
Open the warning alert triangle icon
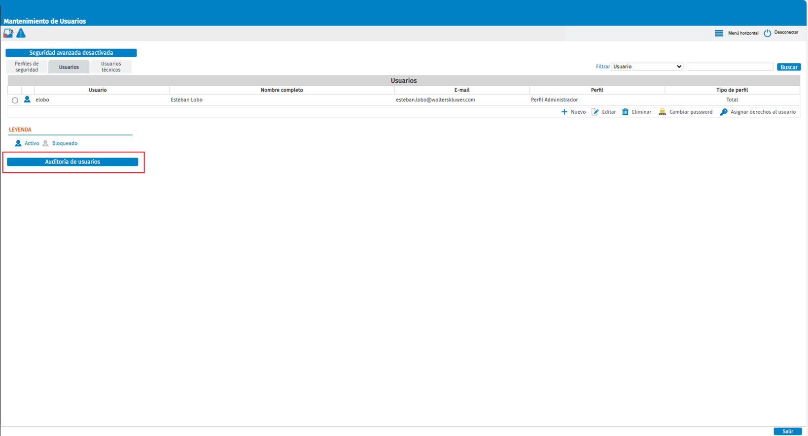[x=21, y=33]
